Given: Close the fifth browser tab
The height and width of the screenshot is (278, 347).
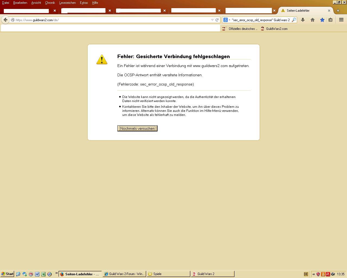Looking at the screenshot, I should click(274, 11).
